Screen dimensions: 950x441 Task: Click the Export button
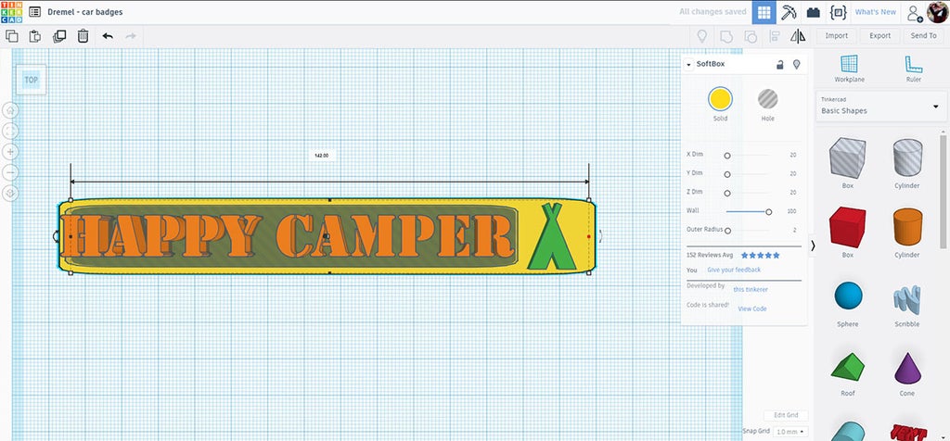879,36
